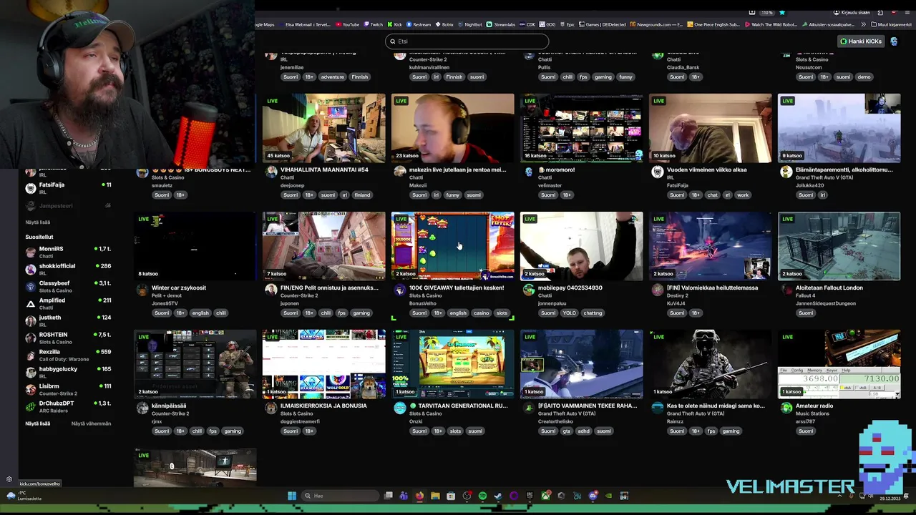
Task: Open the Nightbot bookmark
Action: [469, 24]
